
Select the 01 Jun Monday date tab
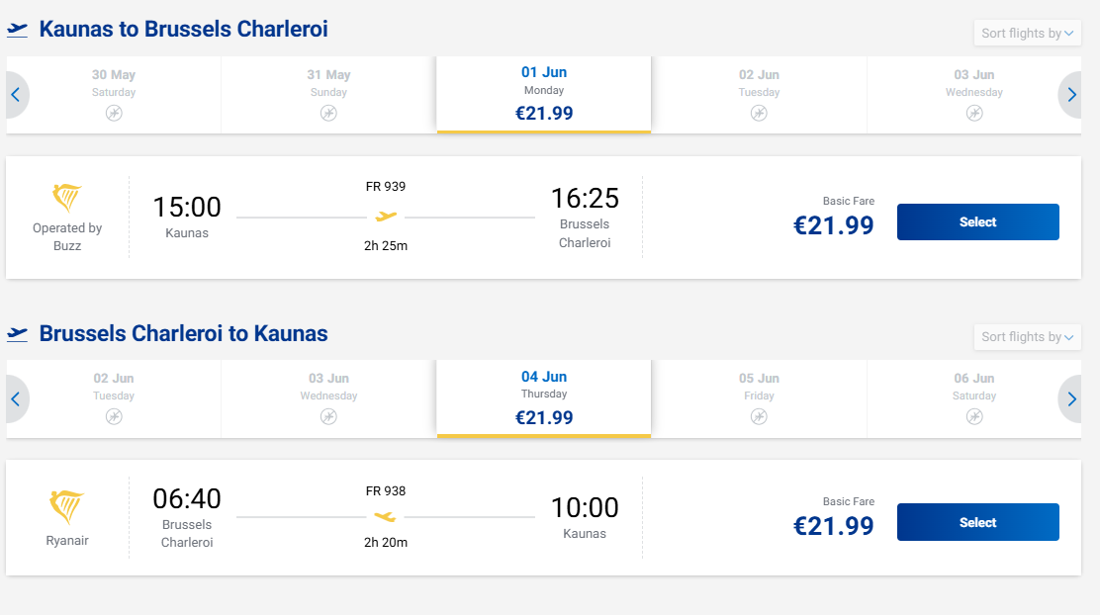pyautogui.click(x=543, y=94)
